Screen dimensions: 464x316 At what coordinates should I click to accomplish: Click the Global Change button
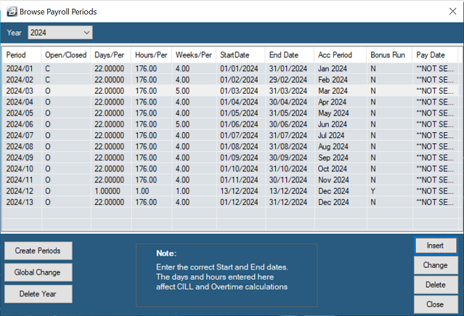coord(38,272)
